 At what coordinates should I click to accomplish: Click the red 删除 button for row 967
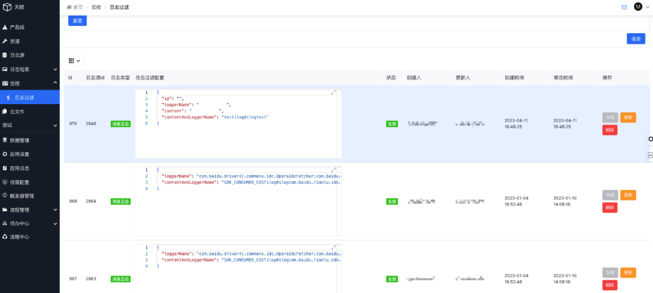tap(609, 285)
